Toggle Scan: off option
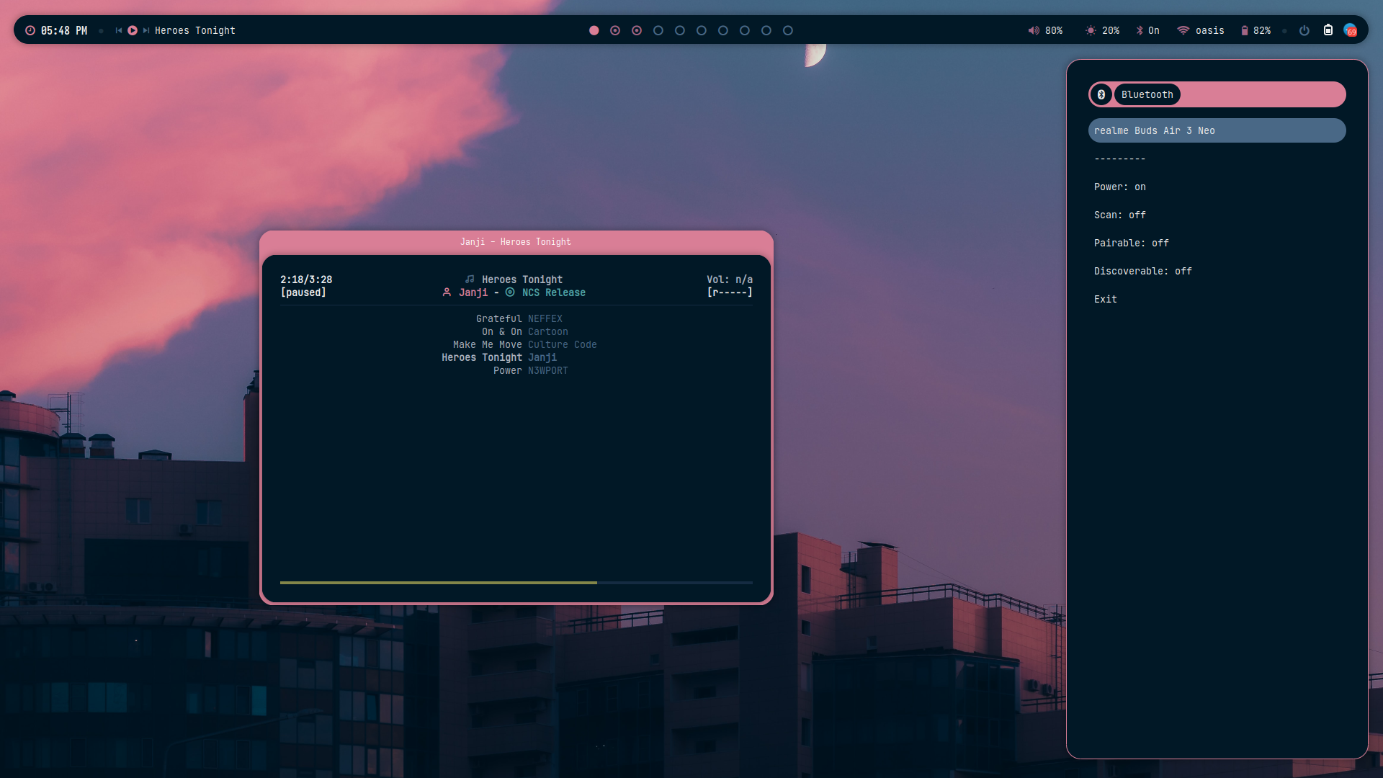Viewport: 1383px width, 778px height. click(x=1119, y=215)
